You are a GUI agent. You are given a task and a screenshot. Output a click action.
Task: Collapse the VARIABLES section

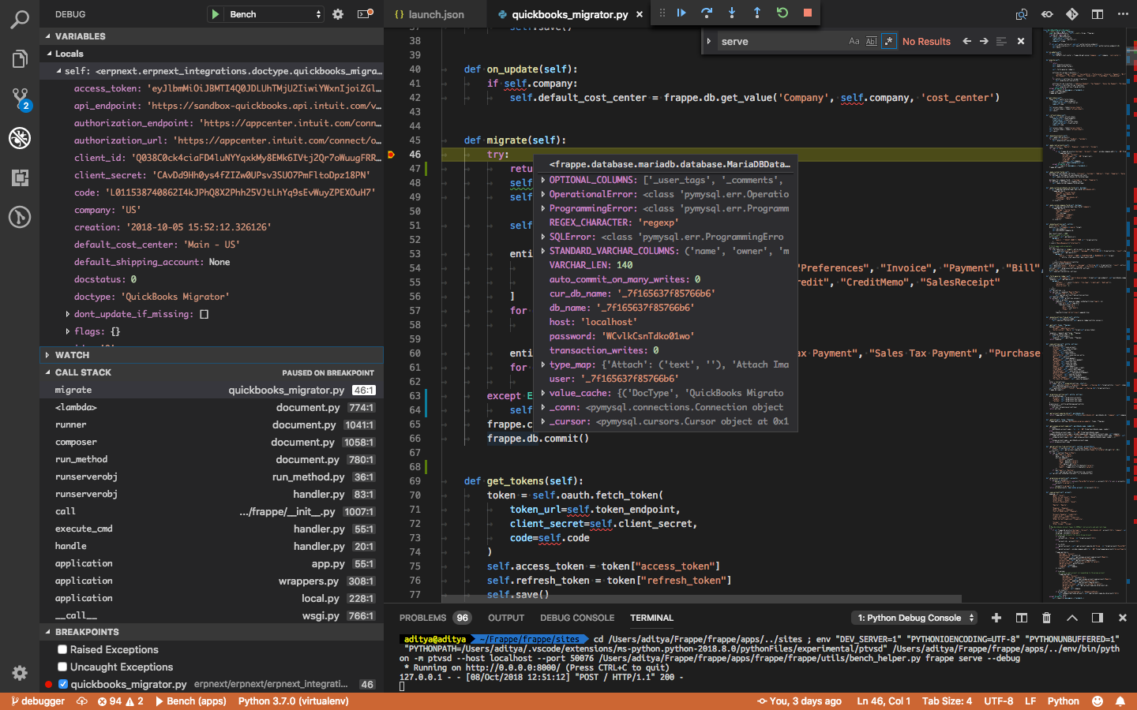212,36
